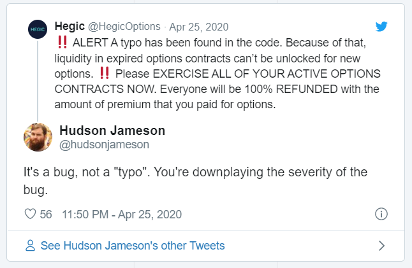Click the thread line connecting the tweets
412x268 pixels.
38,80
